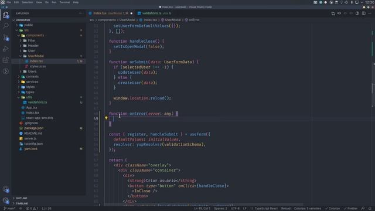Open the Terminal menu
Viewport: 375px width, 211px height.
64,2
